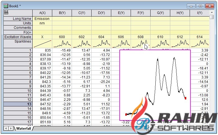218x135 pixels.
Task: Select the Long Name label row
Action: click(x=18, y=19)
